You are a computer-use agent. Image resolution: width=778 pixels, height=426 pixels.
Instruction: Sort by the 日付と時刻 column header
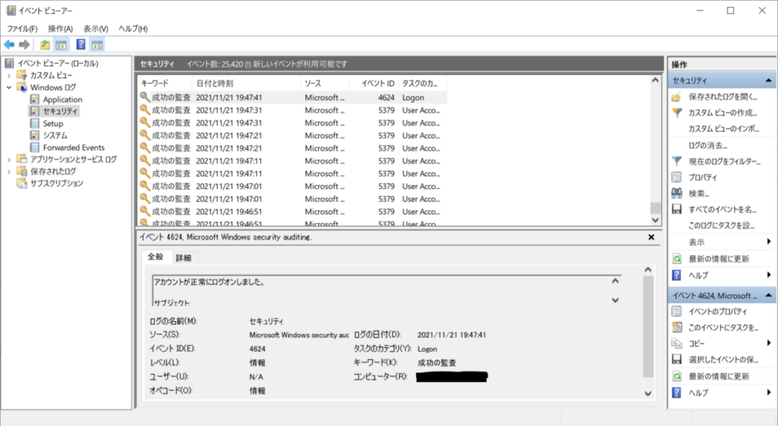click(x=246, y=84)
